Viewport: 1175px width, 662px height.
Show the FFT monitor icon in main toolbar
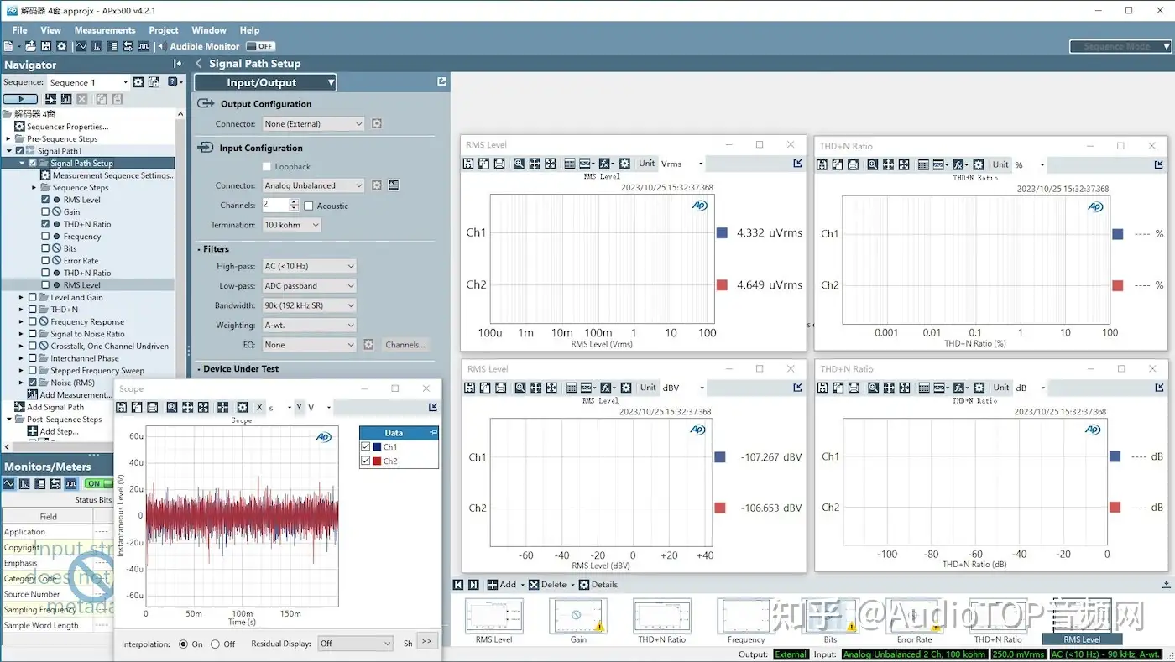click(x=97, y=46)
